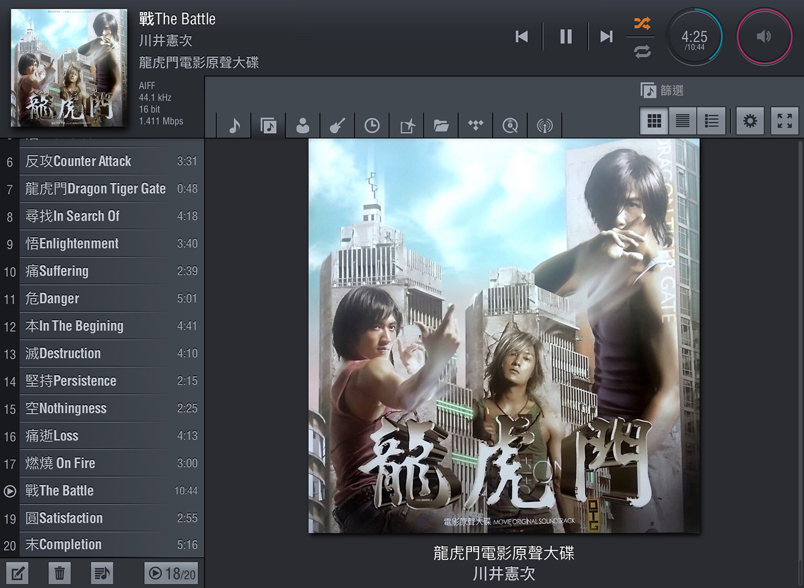Open the Artists browse tab
The height and width of the screenshot is (588, 804).
point(303,124)
